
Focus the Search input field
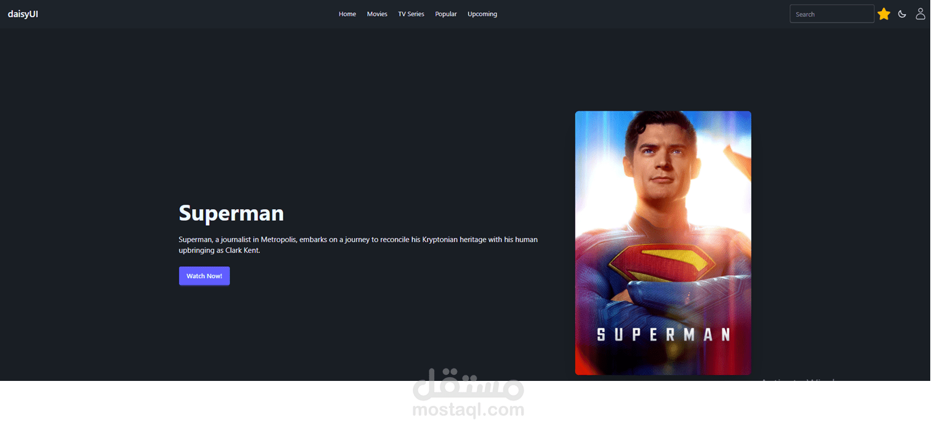[832, 14]
